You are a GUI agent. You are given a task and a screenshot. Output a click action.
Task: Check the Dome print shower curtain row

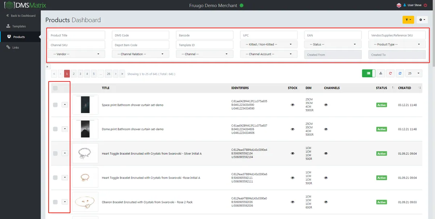point(55,129)
